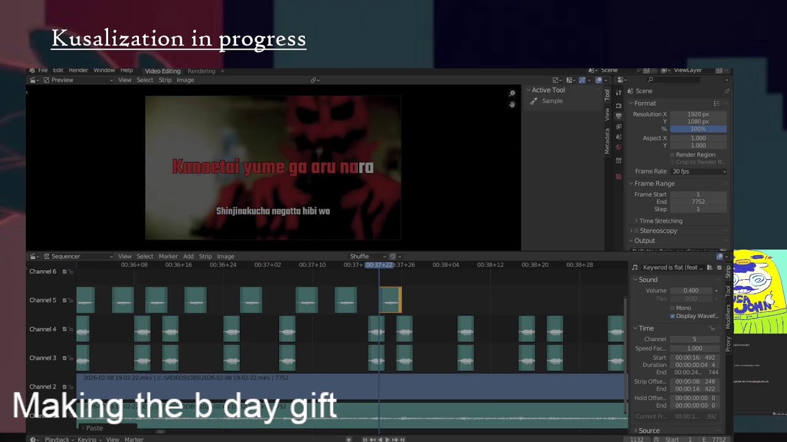
Task: Toggle Channel 3 mute checkbox
Action: pos(64,358)
